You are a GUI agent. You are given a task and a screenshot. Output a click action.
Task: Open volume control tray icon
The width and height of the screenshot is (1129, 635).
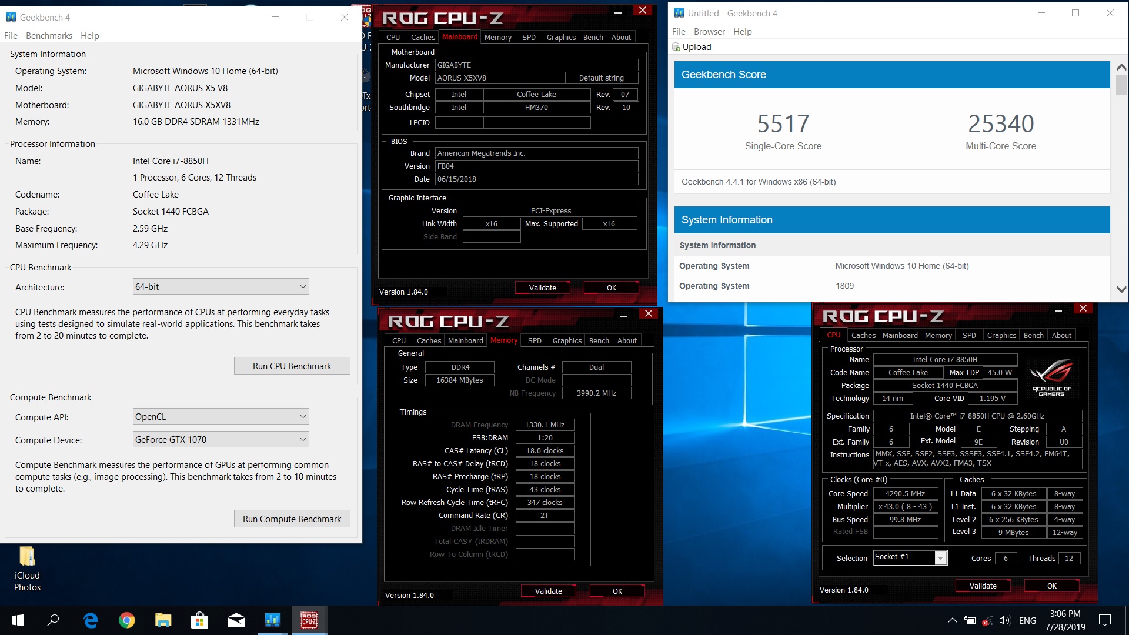1004,620
